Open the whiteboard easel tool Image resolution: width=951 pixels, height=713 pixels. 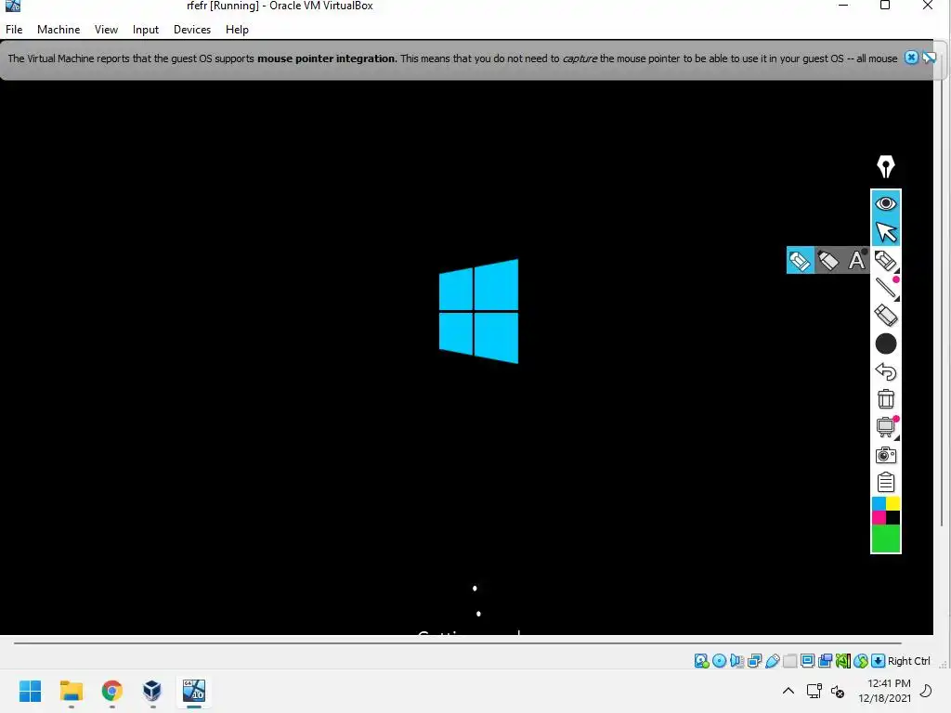tap(885, 427)
